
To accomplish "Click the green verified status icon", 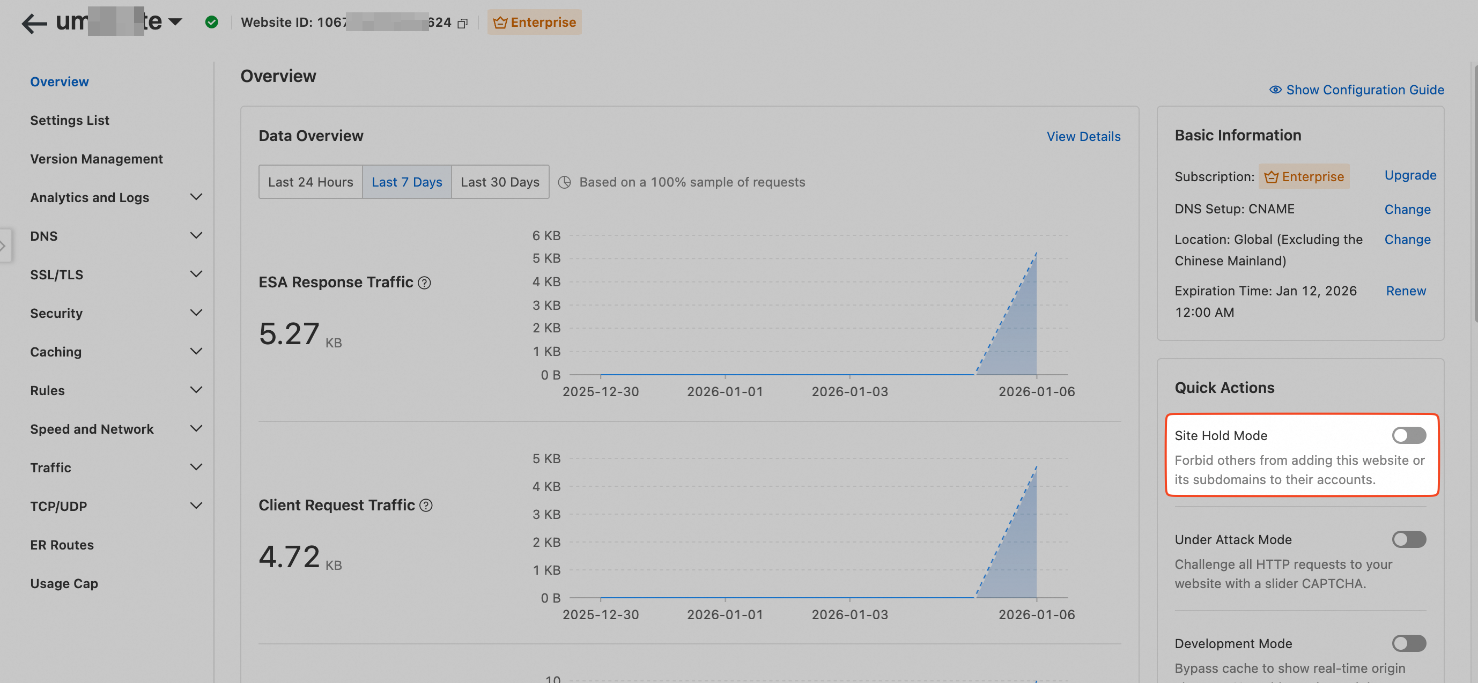I will click(x=212, y=23).
